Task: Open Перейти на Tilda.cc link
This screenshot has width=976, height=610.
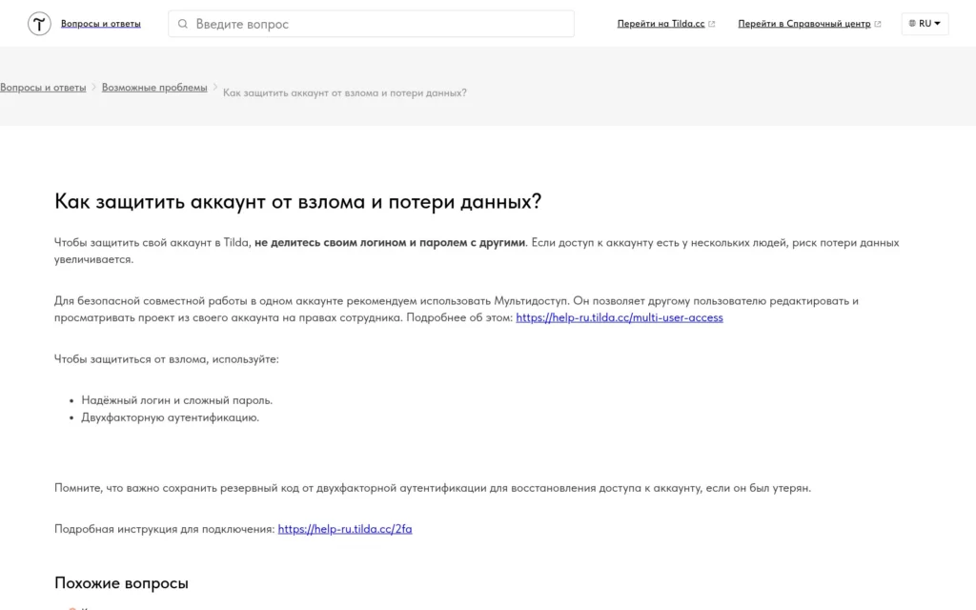Action: point(661,24)
